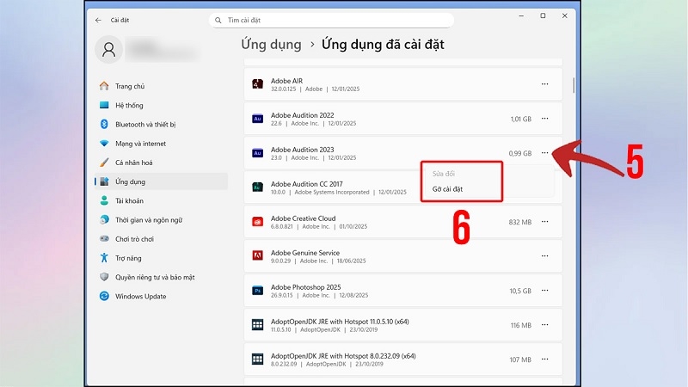Open more options for Adobe Audition 2022
The width and height of the screenshot is (688, 387).
pyautogui.click(x=544, y=119)
